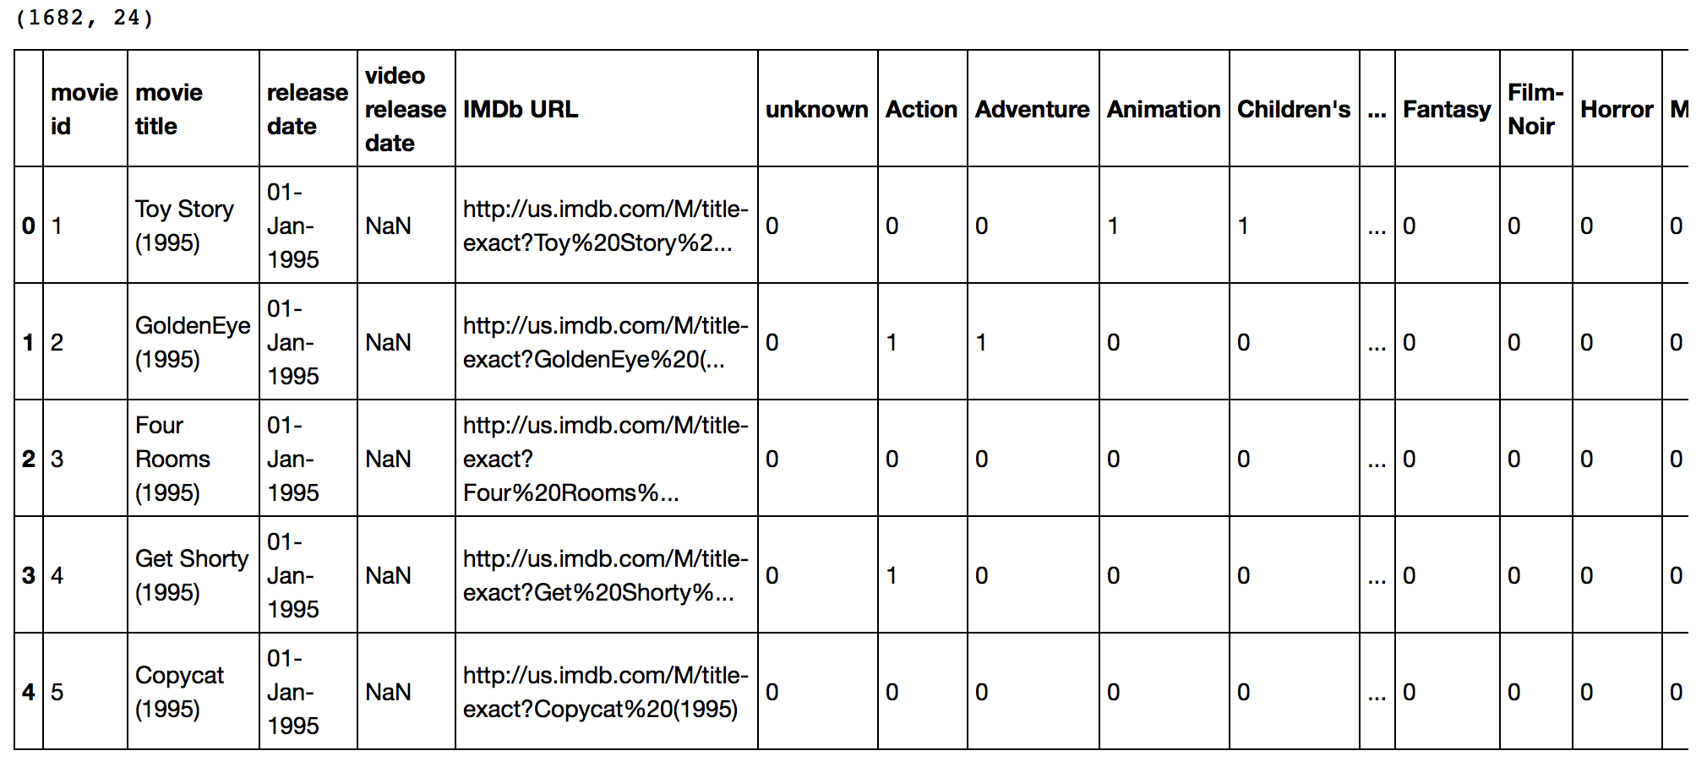Viewport: 1707px width, 767px height.
Task: Select the 'Horror' column header
Action: 1616,109
